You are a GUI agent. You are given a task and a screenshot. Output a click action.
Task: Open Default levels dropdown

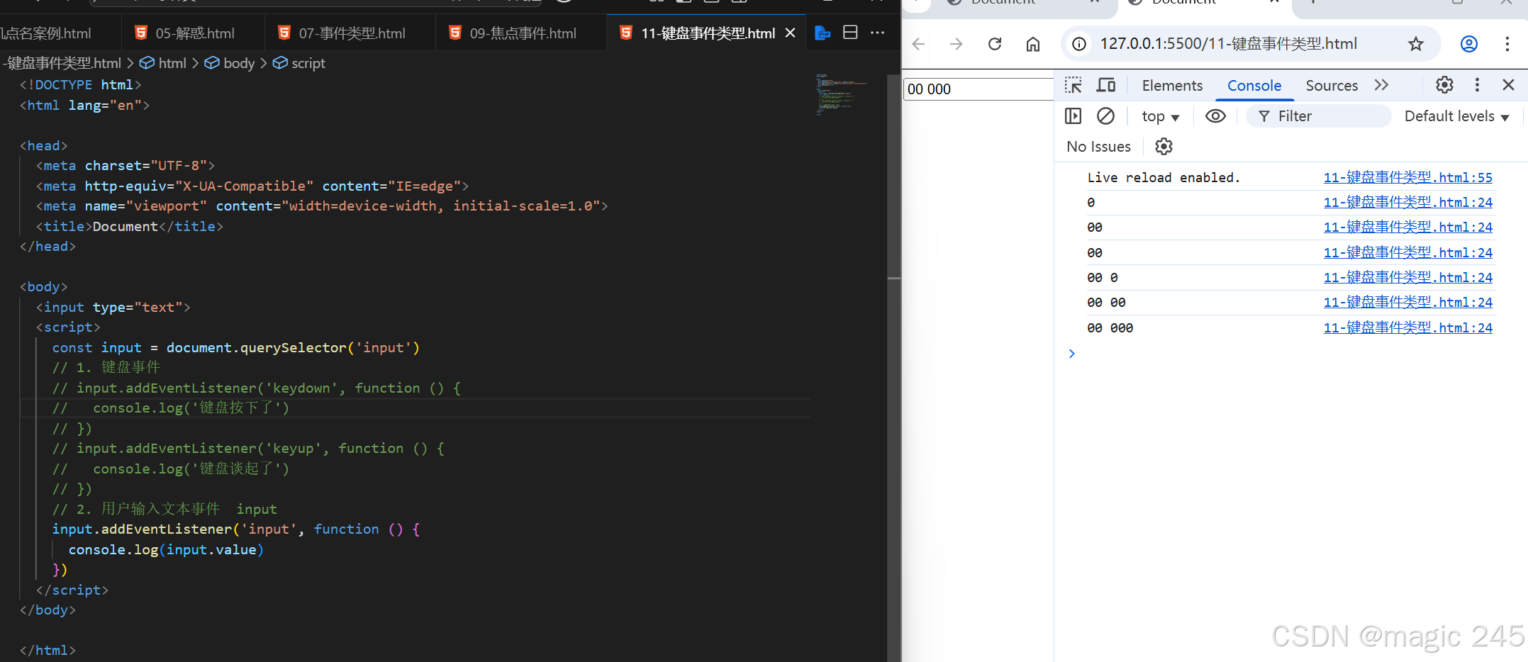click(x=1457, y=116)
